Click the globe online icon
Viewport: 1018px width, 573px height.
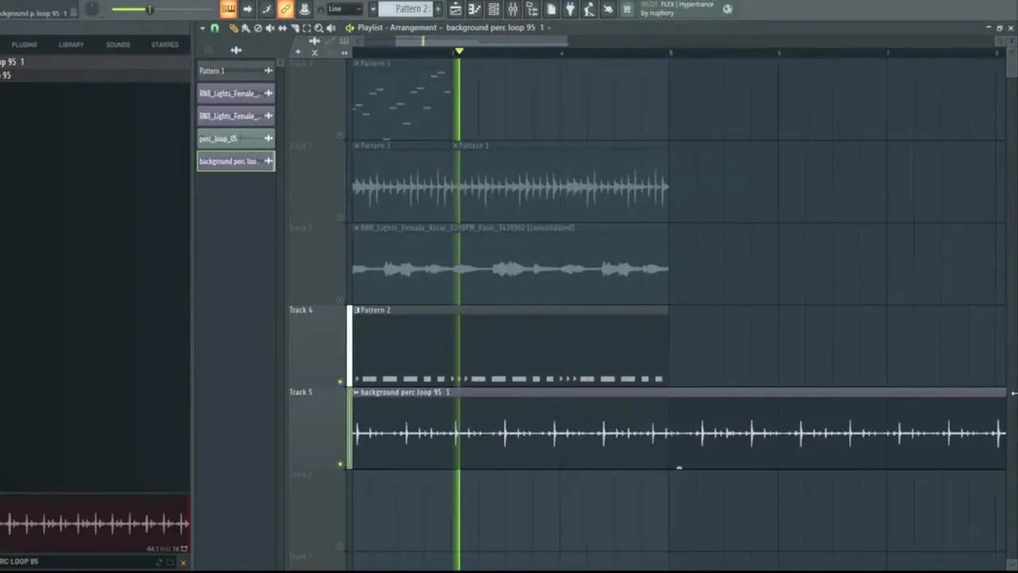(x=728, y=9)
